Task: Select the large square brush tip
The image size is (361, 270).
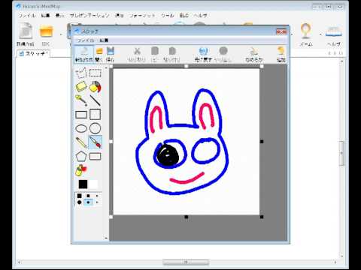Action: pyautogui.click(x=80, y=196)
